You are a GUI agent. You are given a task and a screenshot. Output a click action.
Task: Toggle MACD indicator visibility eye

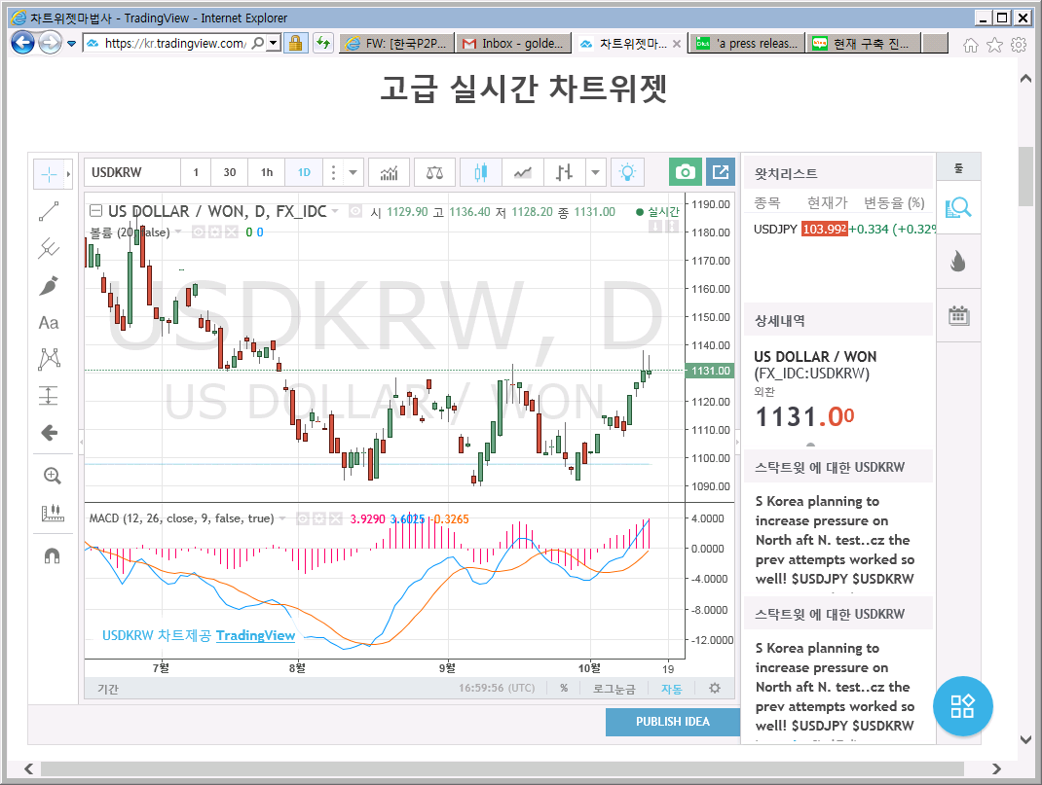pyautogui.click(x=302, y=518)
